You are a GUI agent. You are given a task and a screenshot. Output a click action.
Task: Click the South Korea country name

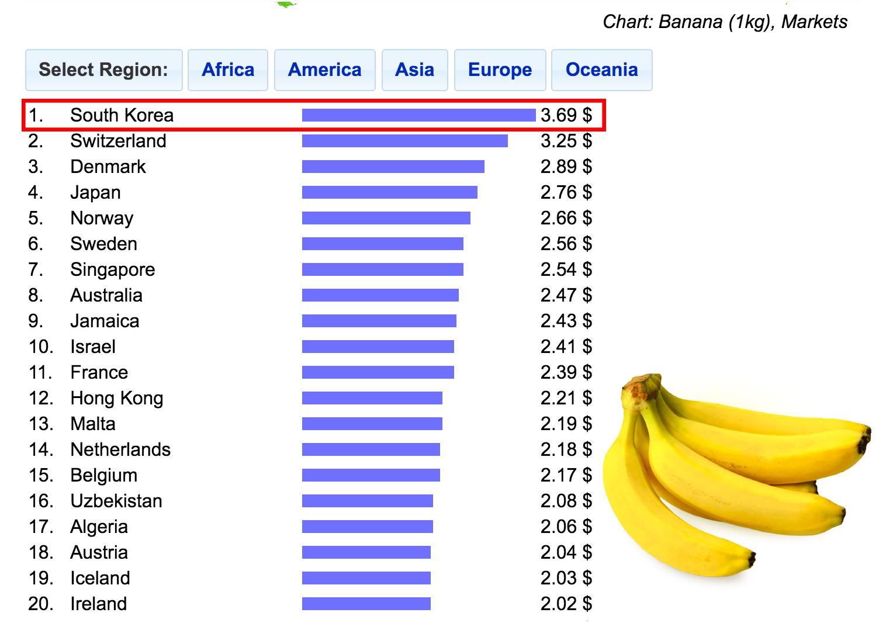[122, 115]
